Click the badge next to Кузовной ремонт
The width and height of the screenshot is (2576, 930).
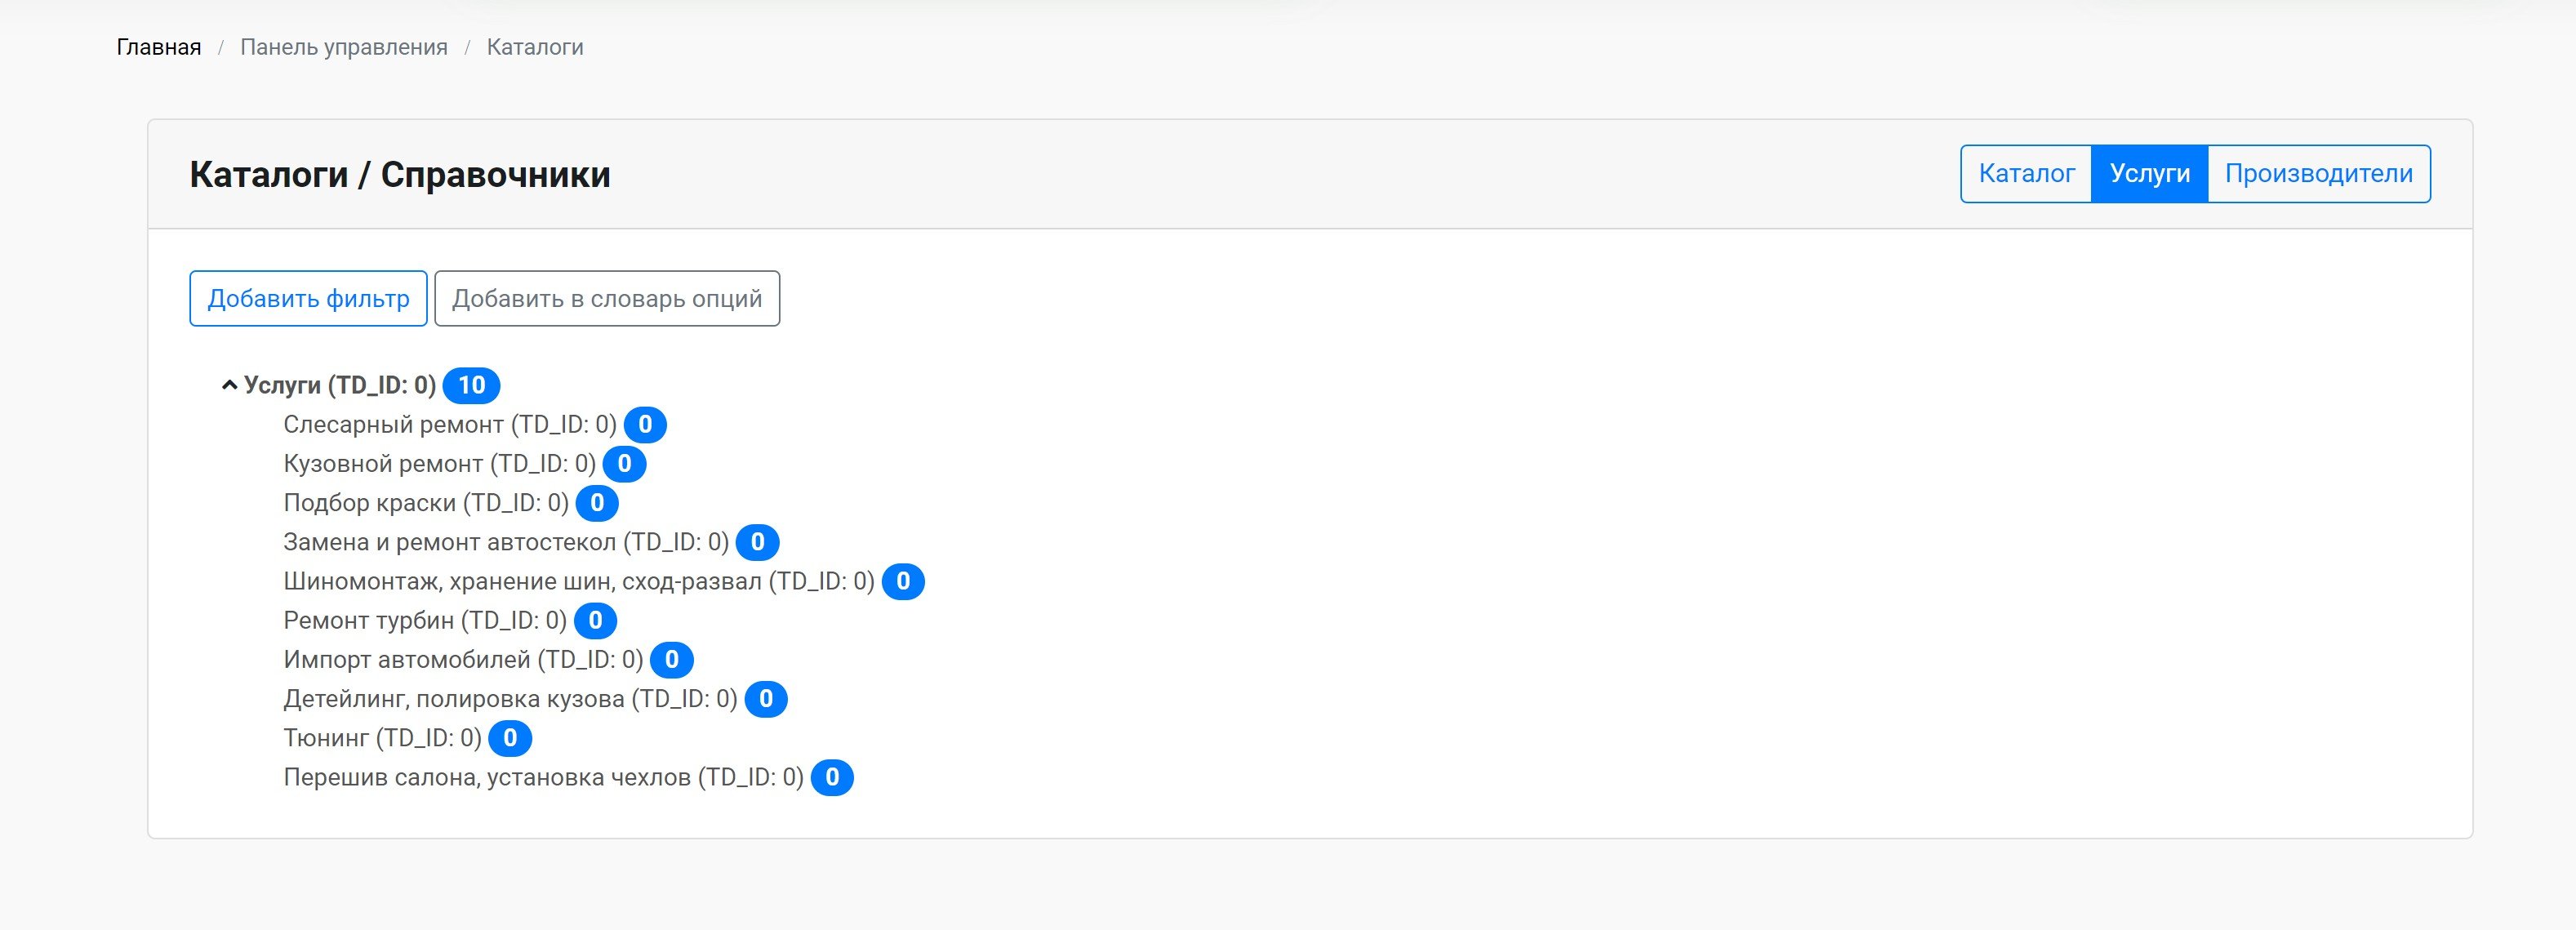[x=624, y=464]
